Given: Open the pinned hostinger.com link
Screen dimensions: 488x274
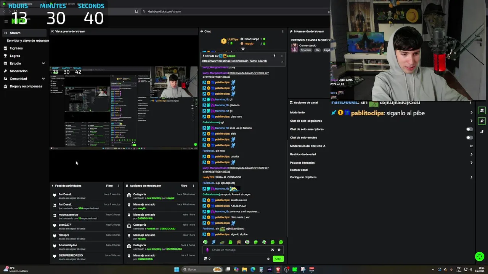Looking at the screenshot, I should [x=234, y=61].
